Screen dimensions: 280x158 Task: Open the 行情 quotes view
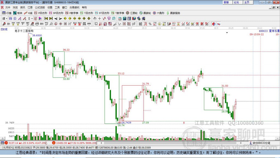tap(7, 13)
